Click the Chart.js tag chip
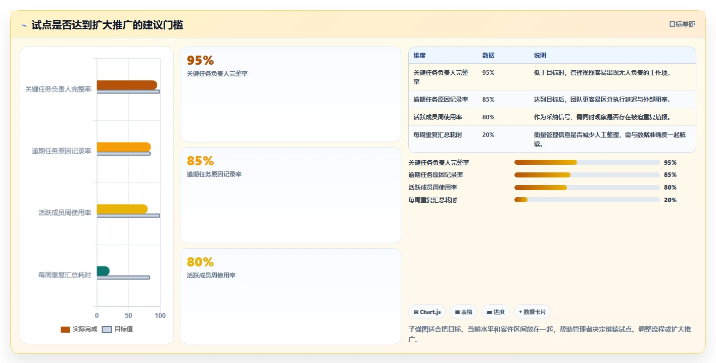The height and width of the screenshot is (363, 716). pos(427,312)
